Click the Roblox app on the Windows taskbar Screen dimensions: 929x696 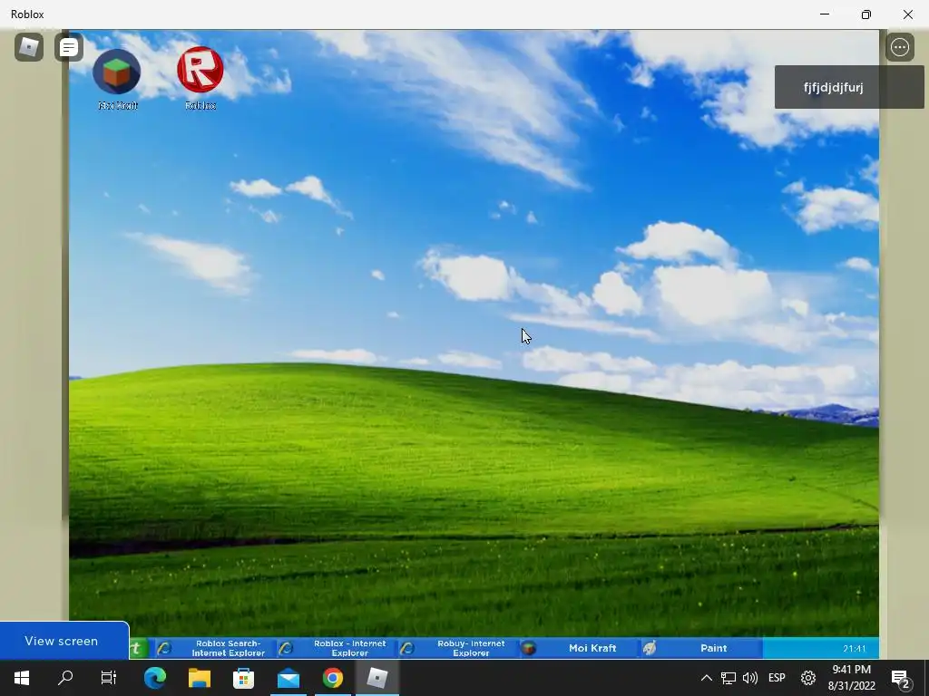[x=377, y=678]
